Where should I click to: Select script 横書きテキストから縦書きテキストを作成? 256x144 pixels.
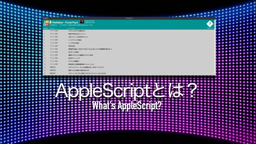click(81, 55)
